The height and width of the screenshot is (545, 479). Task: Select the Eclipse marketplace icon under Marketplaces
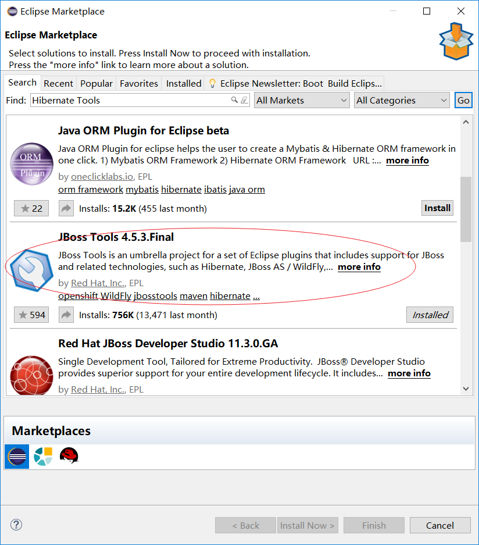[17, 457]
